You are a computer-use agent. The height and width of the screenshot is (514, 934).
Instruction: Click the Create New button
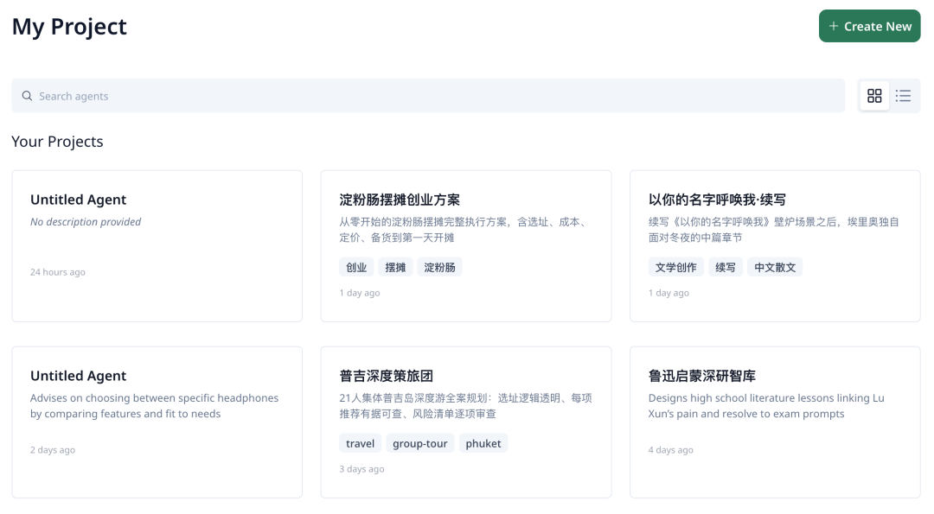coord(869,27)
